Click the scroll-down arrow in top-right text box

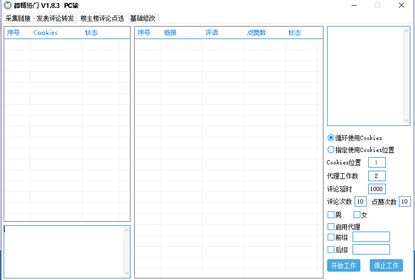(x=407, y=121)
